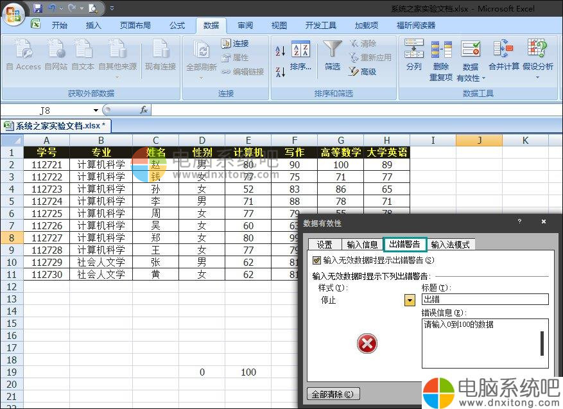Open the Name Box dropdown arrow
The image size is (563, 409).
coord(96,110)
